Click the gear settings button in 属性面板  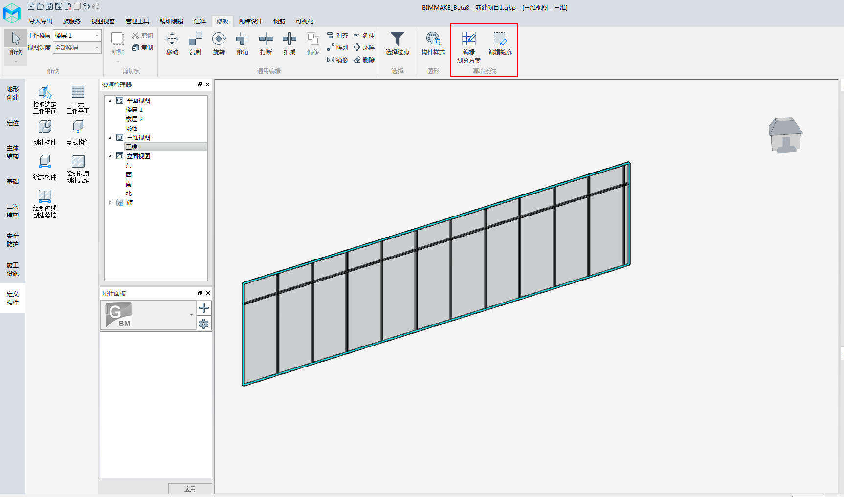(204, 324)
